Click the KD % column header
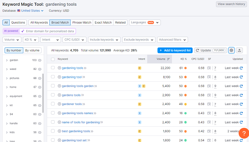 pyautogui.click(x=183, y=59)
